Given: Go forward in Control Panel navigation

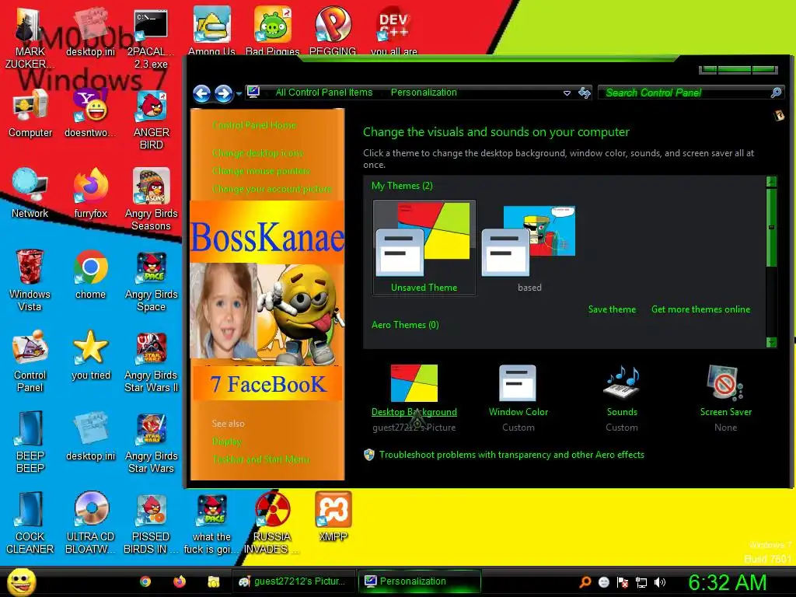Looking at the screenshot, I should [x=223, y=93].
